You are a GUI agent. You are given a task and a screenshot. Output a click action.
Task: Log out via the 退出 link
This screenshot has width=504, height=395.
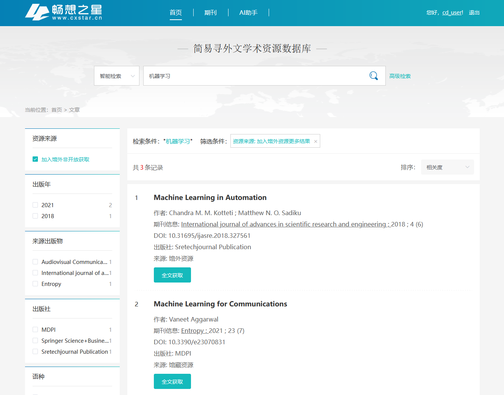click(474, 12)
